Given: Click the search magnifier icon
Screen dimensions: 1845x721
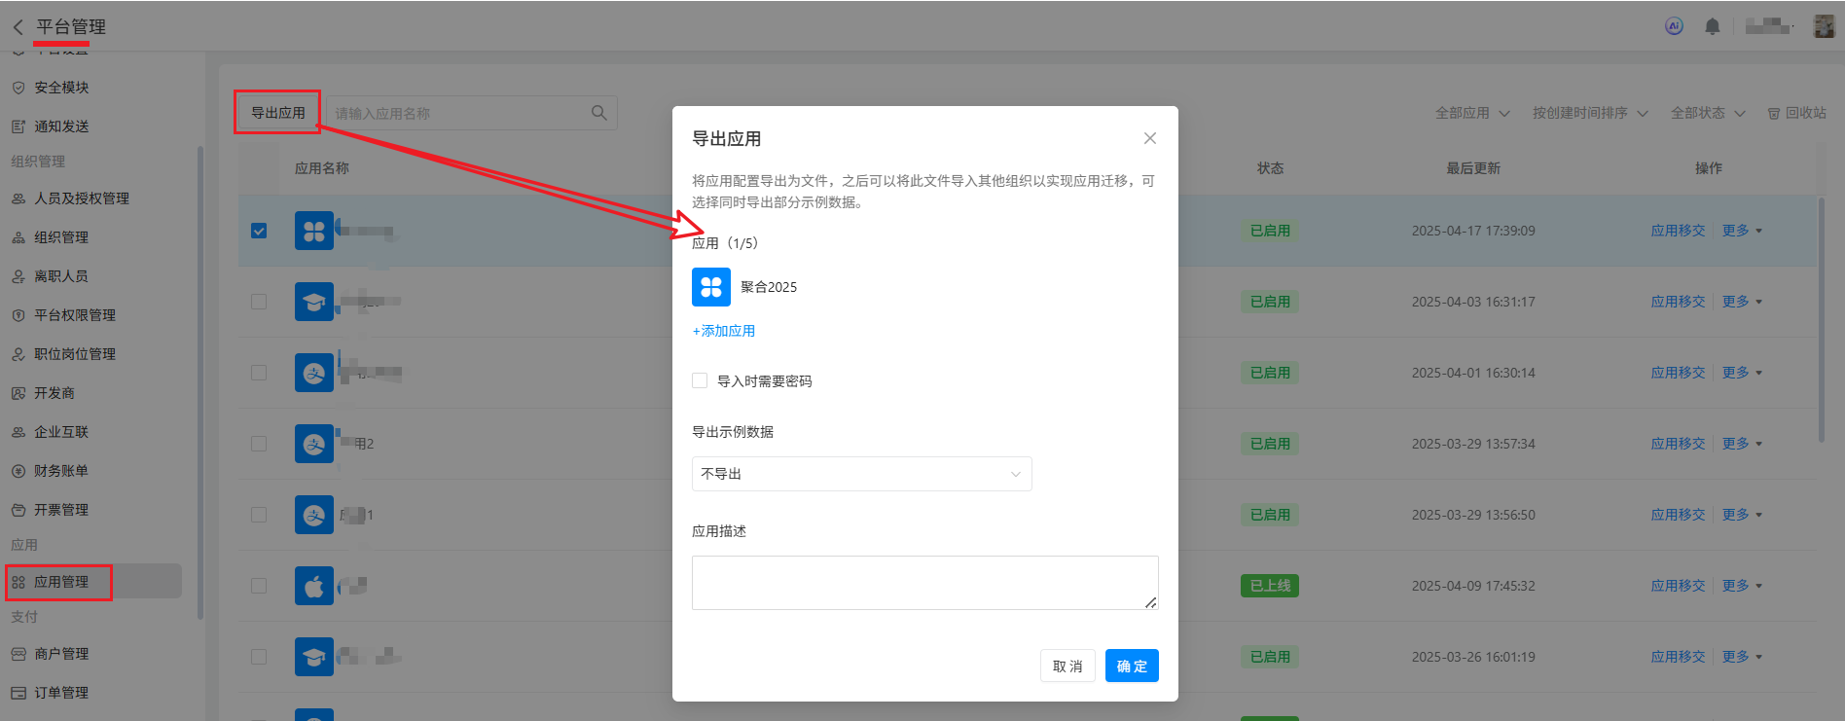Looking at the screenshot, I should [598, 113].
